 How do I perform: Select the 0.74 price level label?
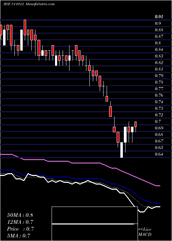click(159, 102)
